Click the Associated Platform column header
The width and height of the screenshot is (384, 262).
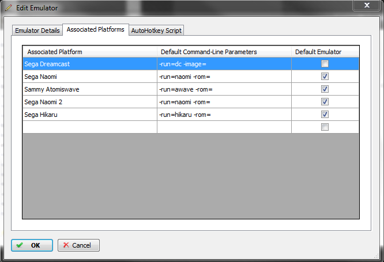pyautogui.click(x=90, y=52)
